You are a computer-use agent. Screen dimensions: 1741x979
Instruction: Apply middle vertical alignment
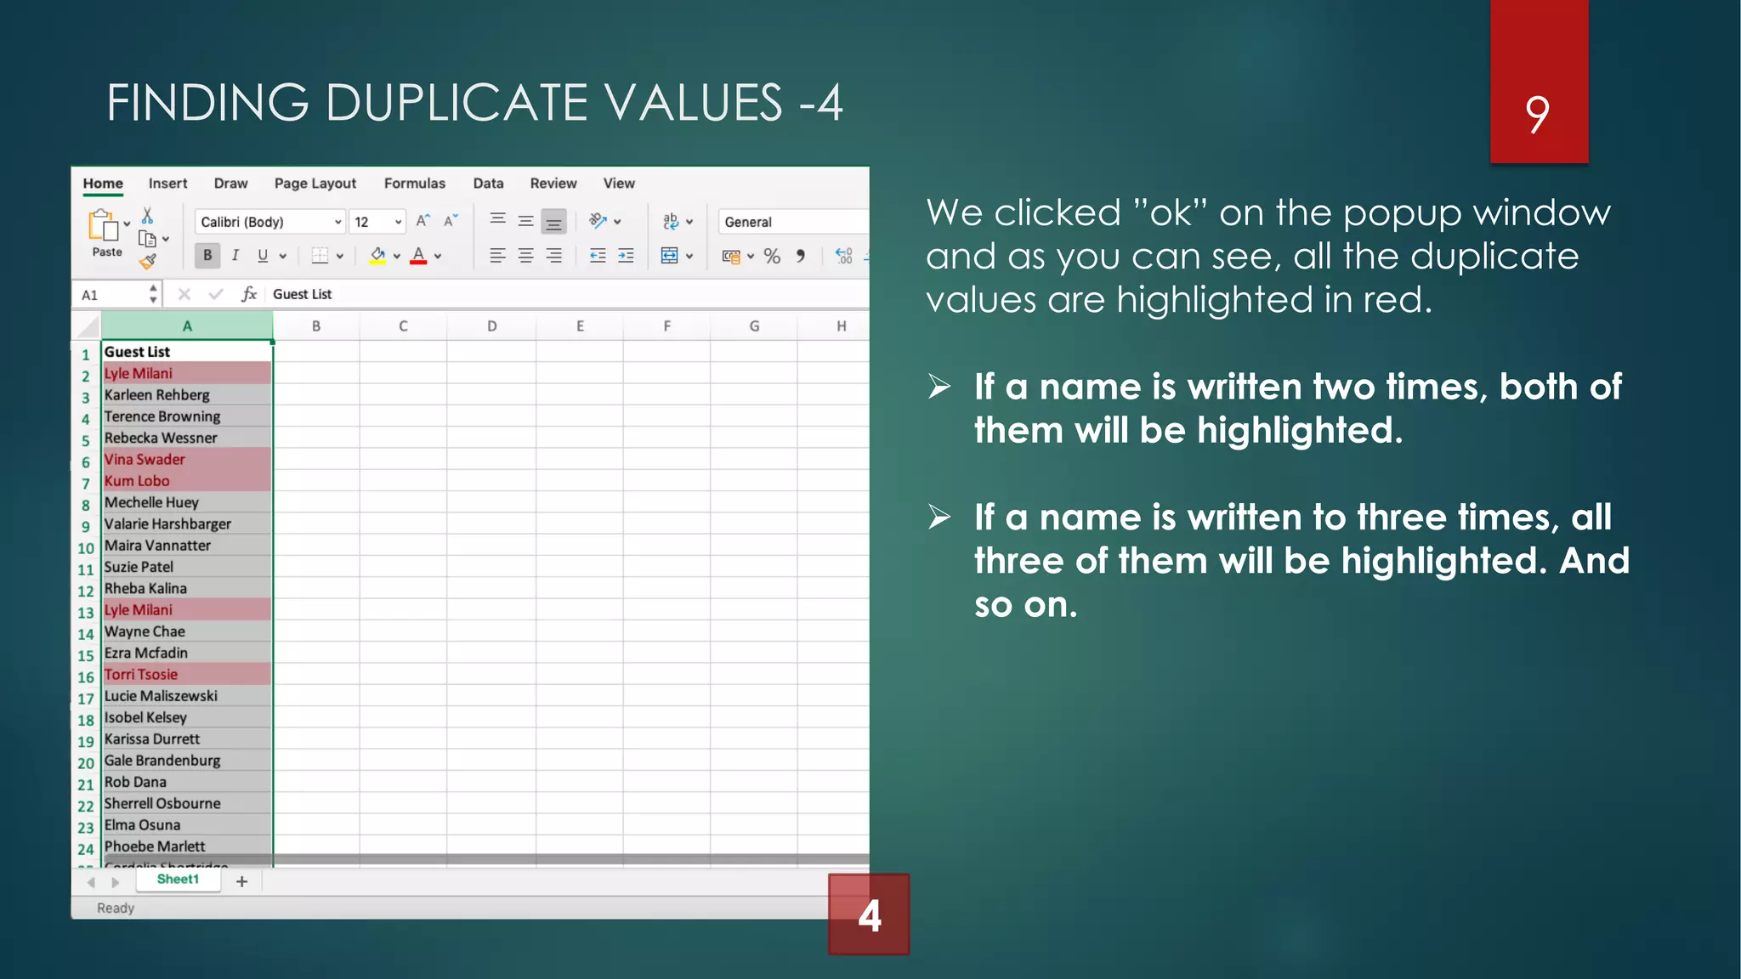pos(526,221)
